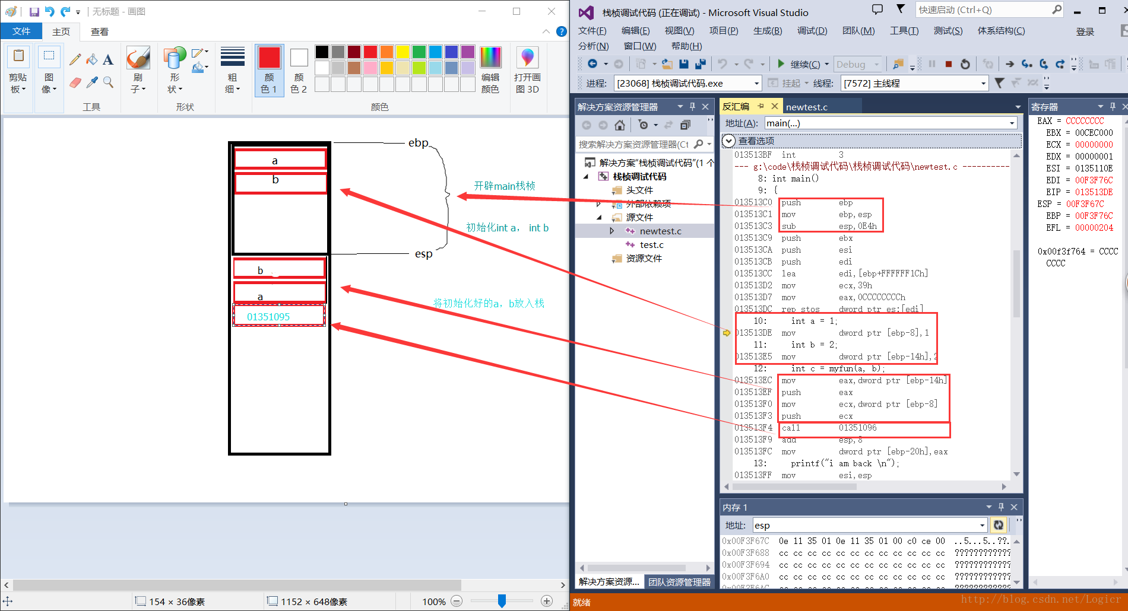Expand the newtest.c tree node
The image size is (1128, 611).
coord(611,231)
